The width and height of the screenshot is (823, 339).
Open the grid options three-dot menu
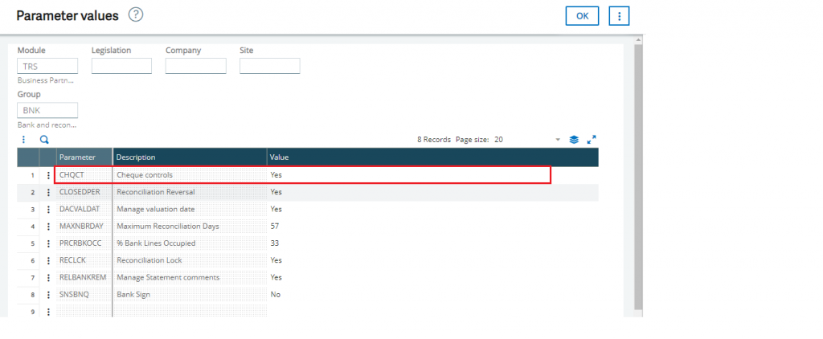point(24,139)
